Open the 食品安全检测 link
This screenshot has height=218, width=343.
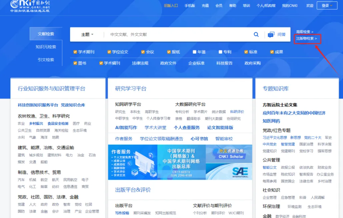click(x=58, y=124)
